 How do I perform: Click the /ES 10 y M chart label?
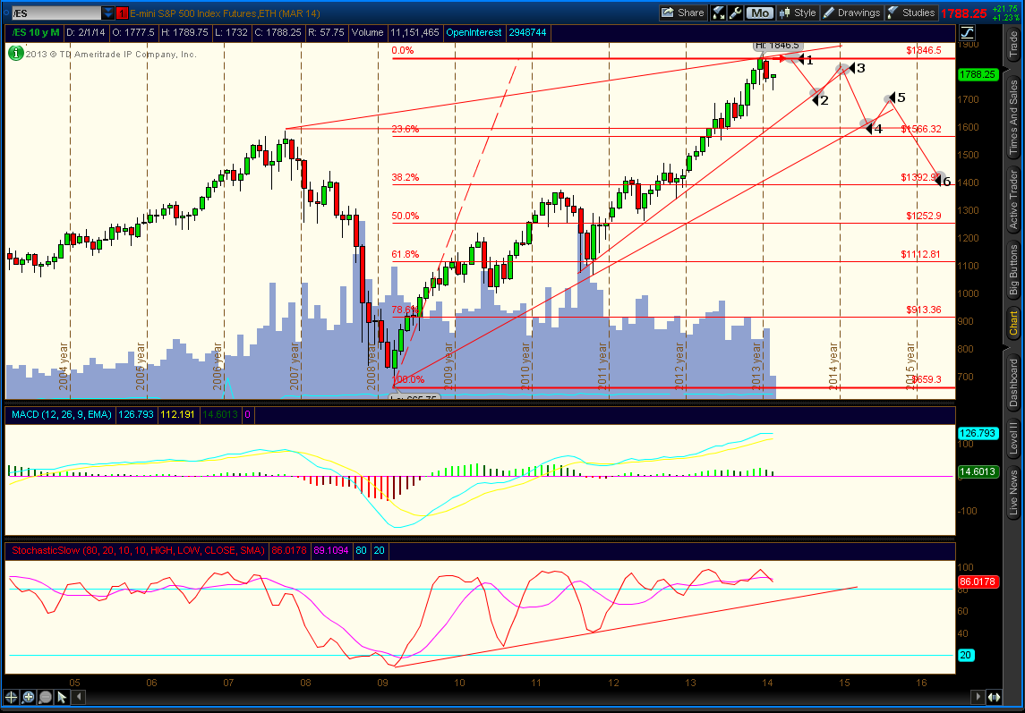[x=36, y=32]
